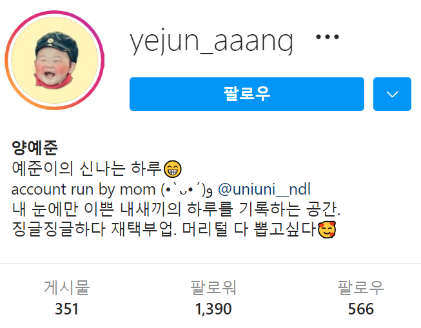
Task: Click the 351 posts count
Action: pos(66,309)
